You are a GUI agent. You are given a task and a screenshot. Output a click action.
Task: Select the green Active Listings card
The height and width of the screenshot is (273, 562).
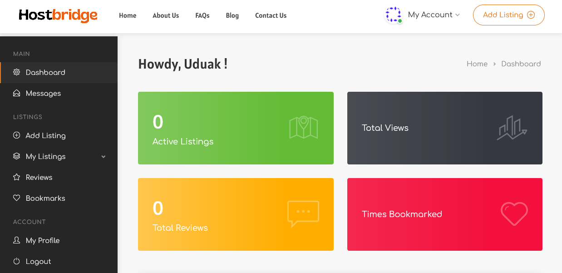pos(236,128)
